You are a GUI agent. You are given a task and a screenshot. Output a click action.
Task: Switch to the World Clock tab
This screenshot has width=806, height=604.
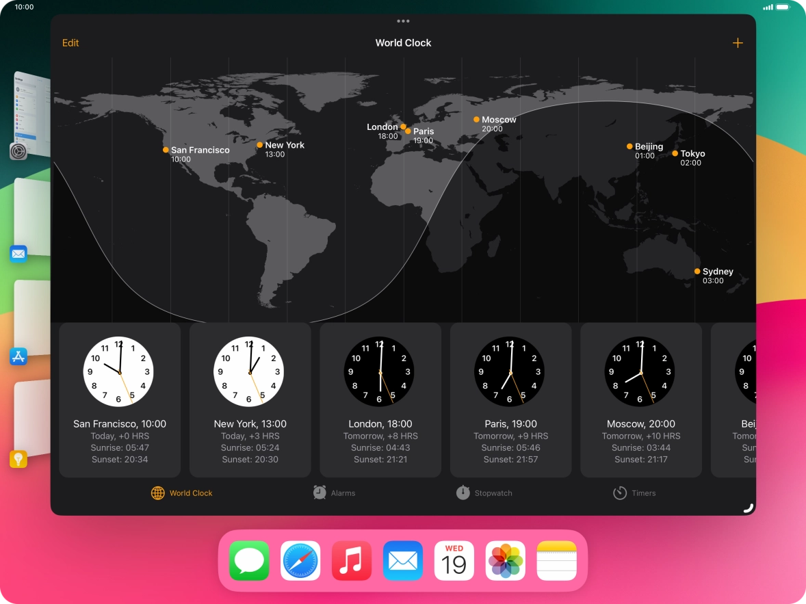[181, 493]
